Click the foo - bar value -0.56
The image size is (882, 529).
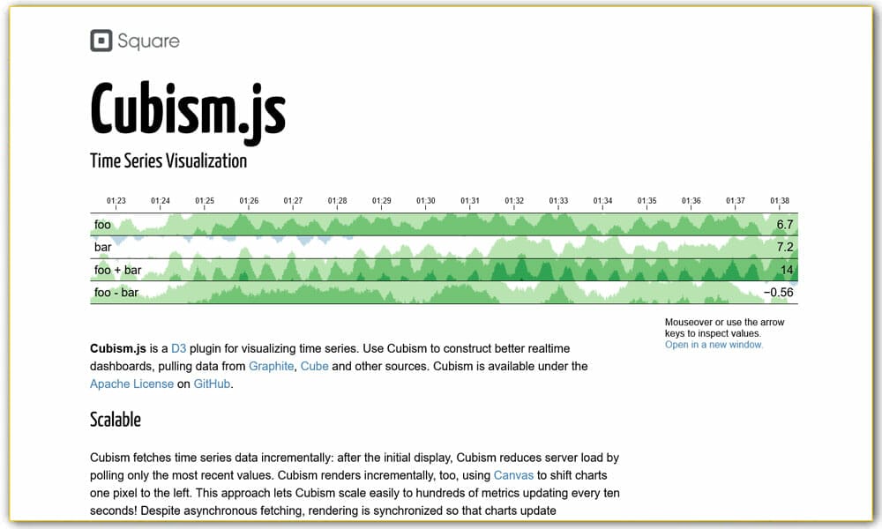pos(778,292)
